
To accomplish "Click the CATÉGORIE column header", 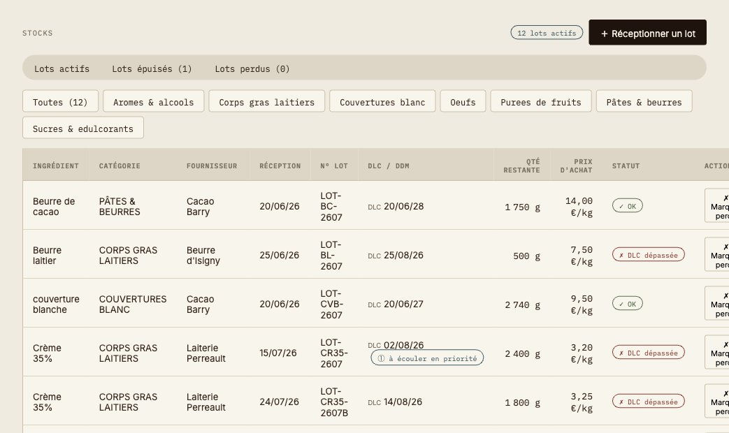I will click(x=120, y=166).
